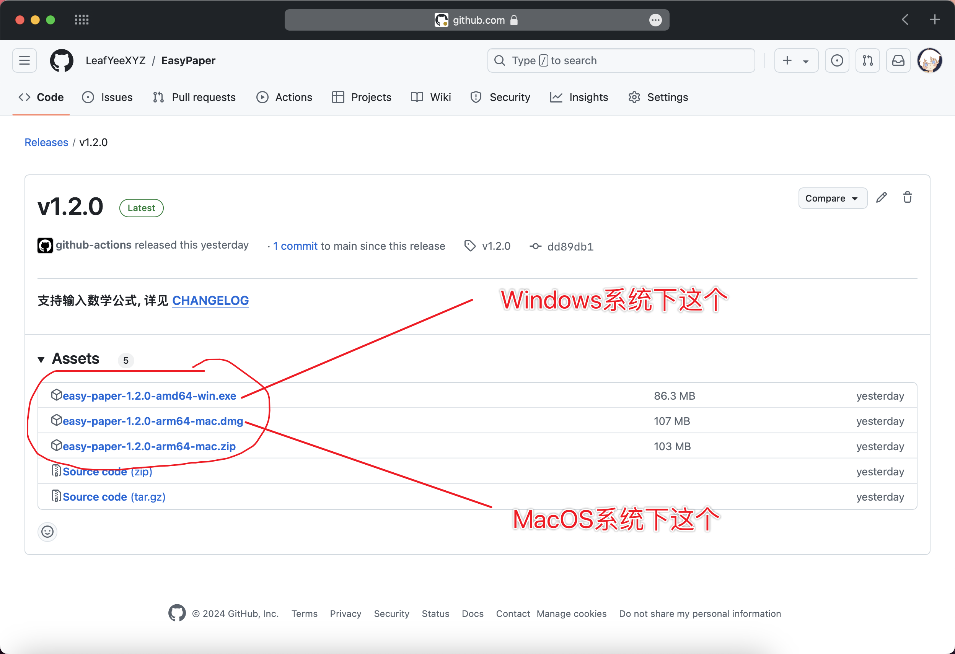Image resolution: width=955 pixels, height=654 pixels.
Task: Open the Actions tab
Action: point(284,98)
